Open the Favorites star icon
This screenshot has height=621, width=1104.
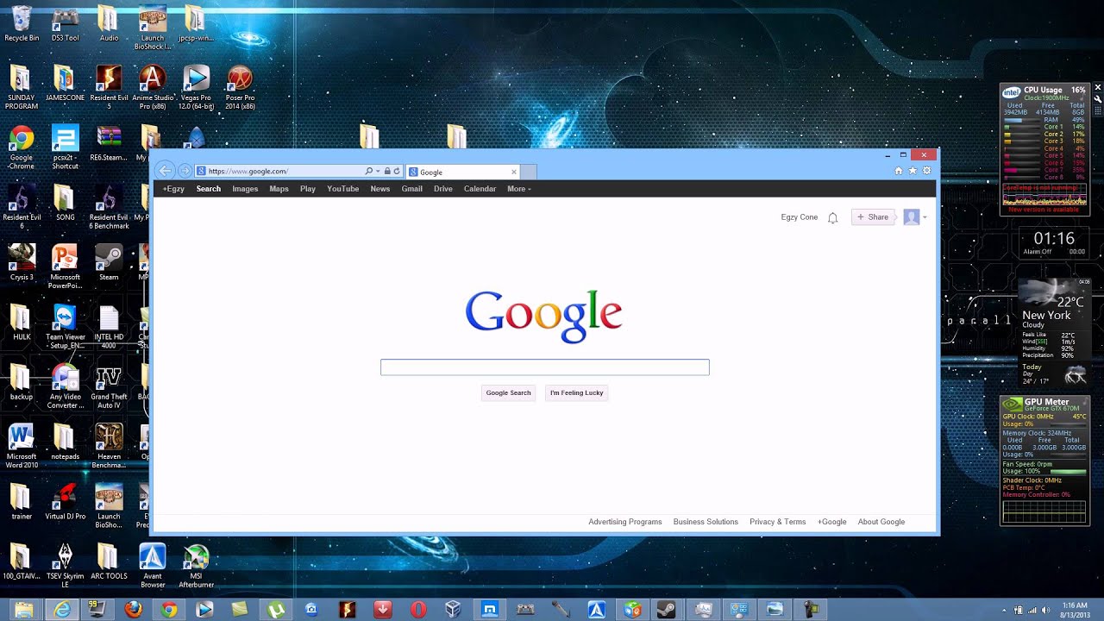913,171
